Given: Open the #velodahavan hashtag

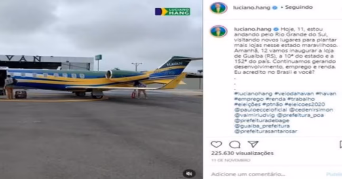Looking at the screenshot, I should [294, 93].
